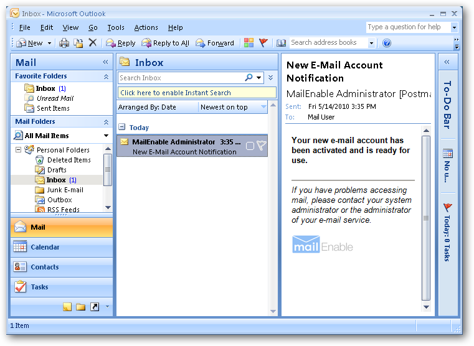The image size is (474, 346).
Task: Open the Tools menu
Action: click(x=116, y=27)
